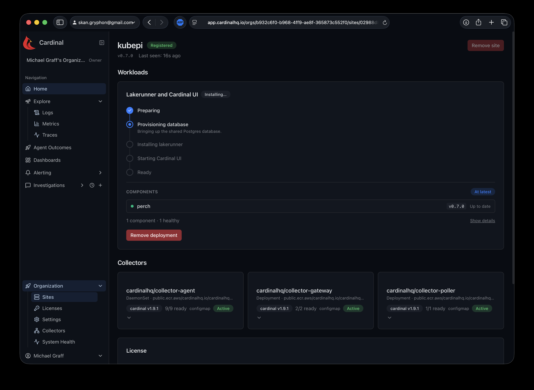Click the Active badge on collector-agent
The height and width of the screenshot is (390, 534).
click(223, 309)
